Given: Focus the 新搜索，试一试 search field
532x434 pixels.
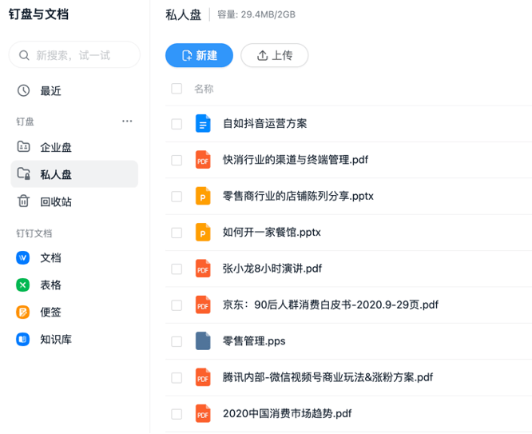Looking at the screenshot, I should (74, 55).
